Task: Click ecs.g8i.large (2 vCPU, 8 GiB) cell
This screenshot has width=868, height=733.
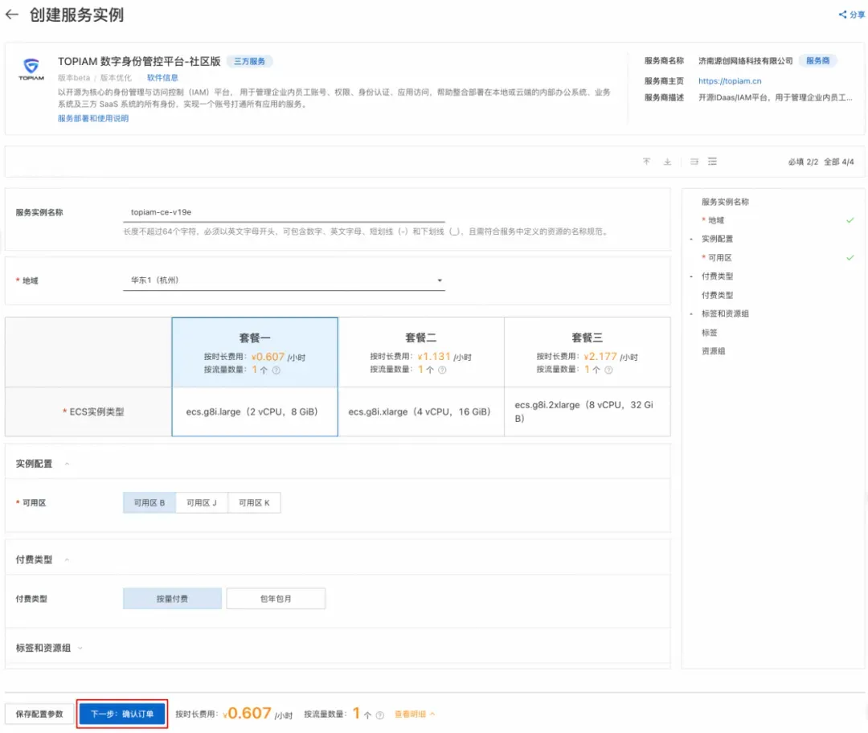Action: pos(255,412)
